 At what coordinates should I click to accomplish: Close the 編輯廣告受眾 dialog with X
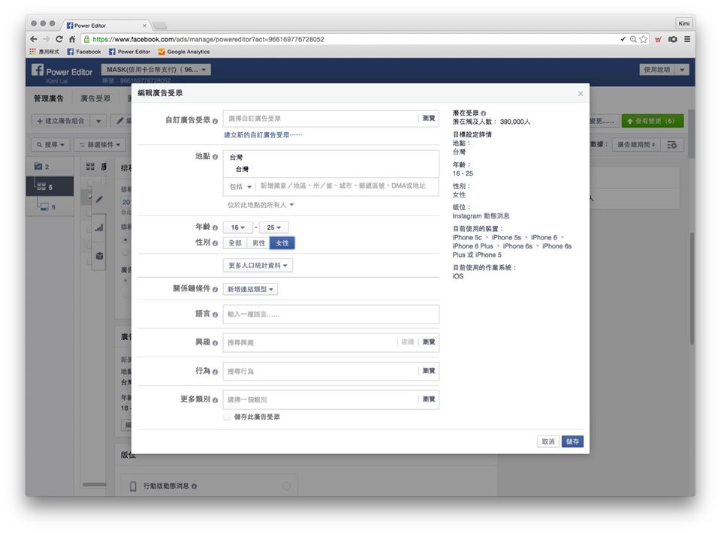click(581, 93)
